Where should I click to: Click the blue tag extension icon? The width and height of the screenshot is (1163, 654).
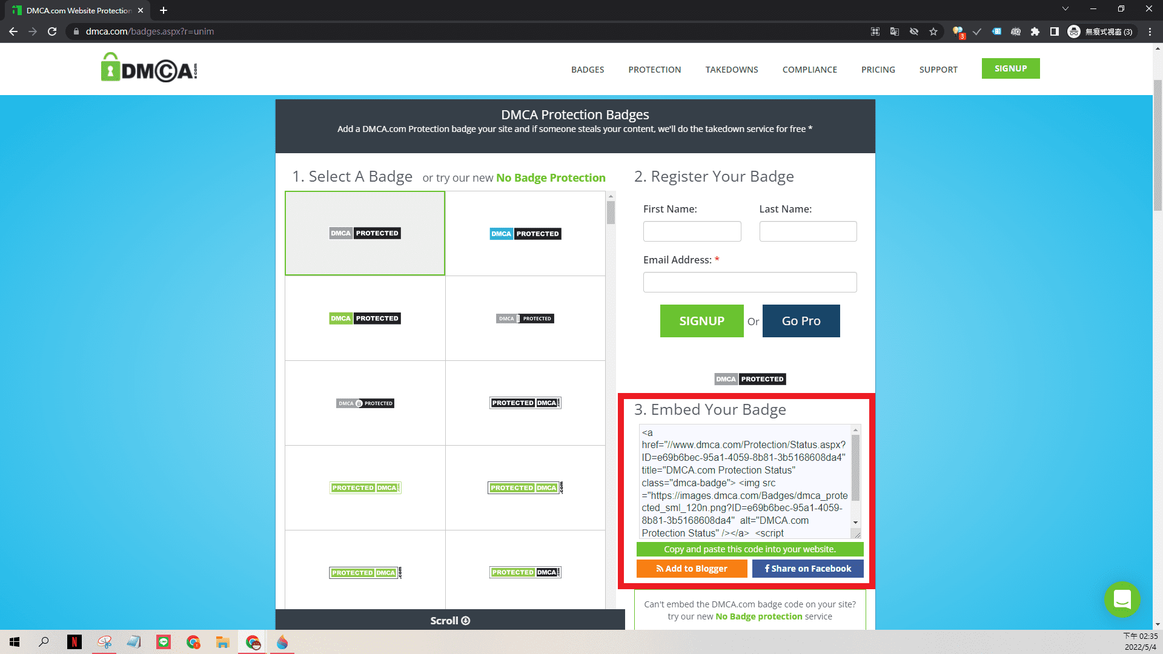[x=996, y=31]
